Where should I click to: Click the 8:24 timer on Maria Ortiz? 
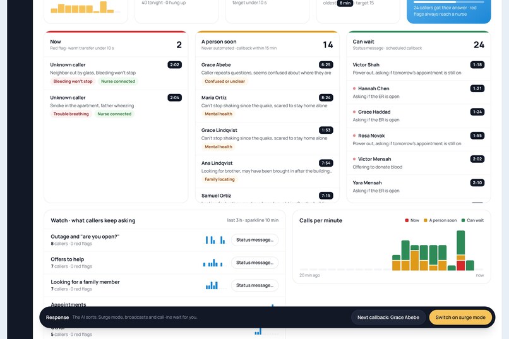point(326,98)
